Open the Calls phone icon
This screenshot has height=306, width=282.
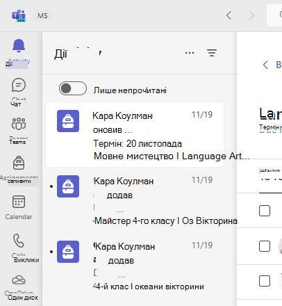click(x=19, y=241)
